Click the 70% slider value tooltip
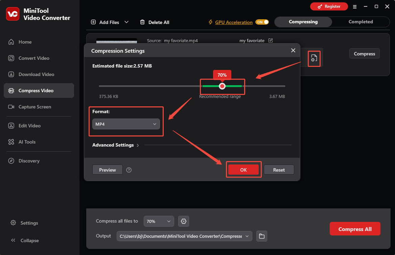395x255 pixels. [222, 75]
